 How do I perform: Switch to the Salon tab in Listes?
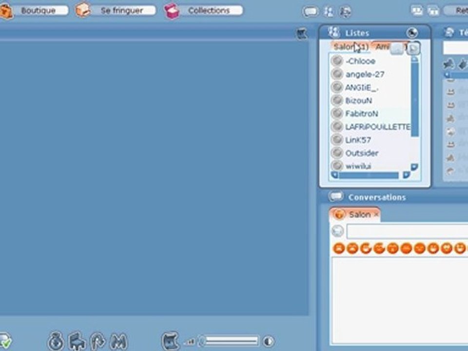pos(351,47)
